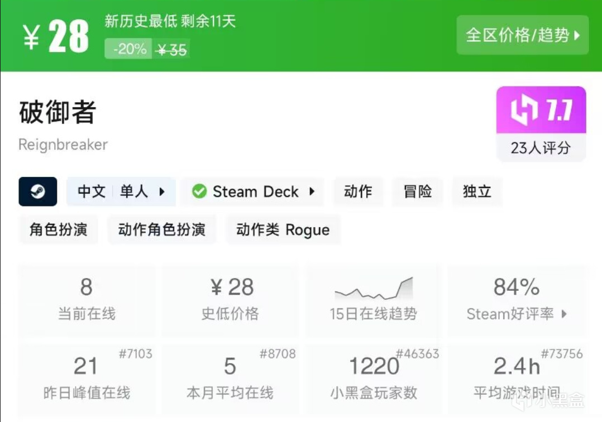Viewport: 602px width, 422px height.
Task: Select the 角色扮演 genre tag
Action: coord(58,229)
